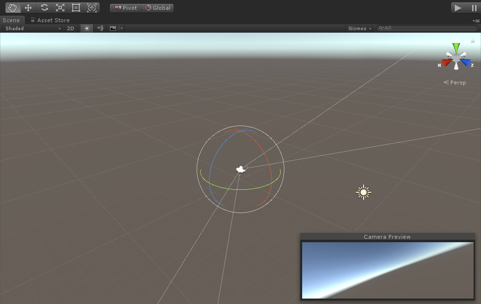This screenshot has width=481, height=304.
Task: Select the Scale tool
Action: coord(60,7)
